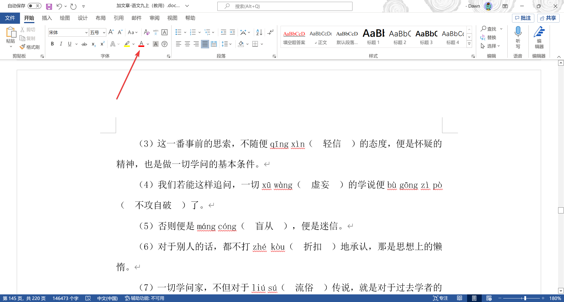Click the phonetic guide wén icon
The height and width of the screenshot is (302, 564).
[156, 32]
